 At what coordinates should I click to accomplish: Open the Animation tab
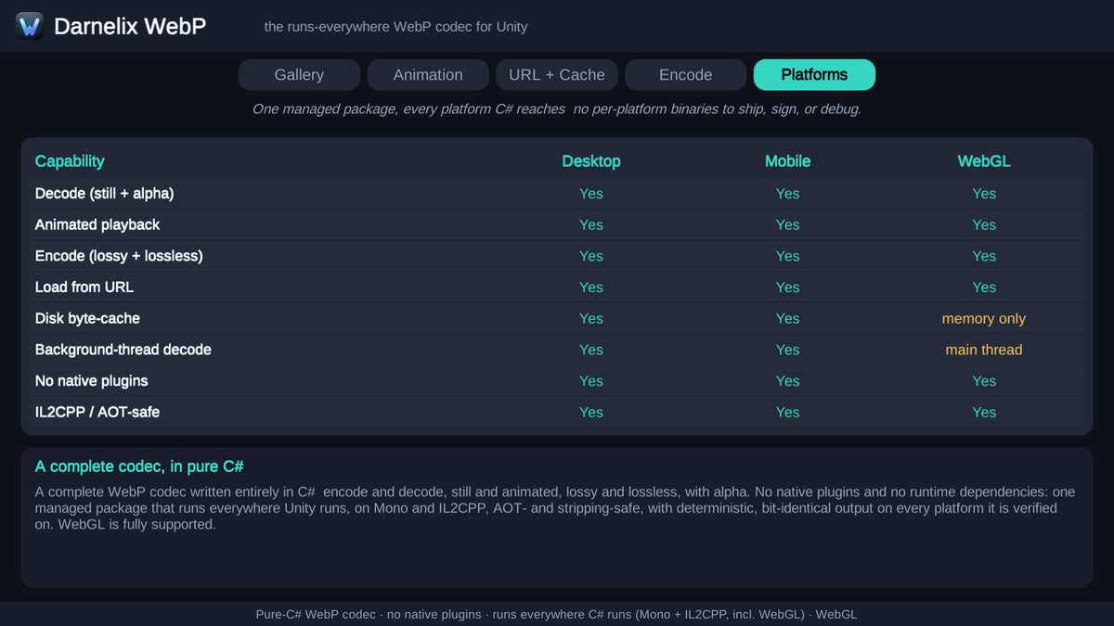tap(428, 75)
